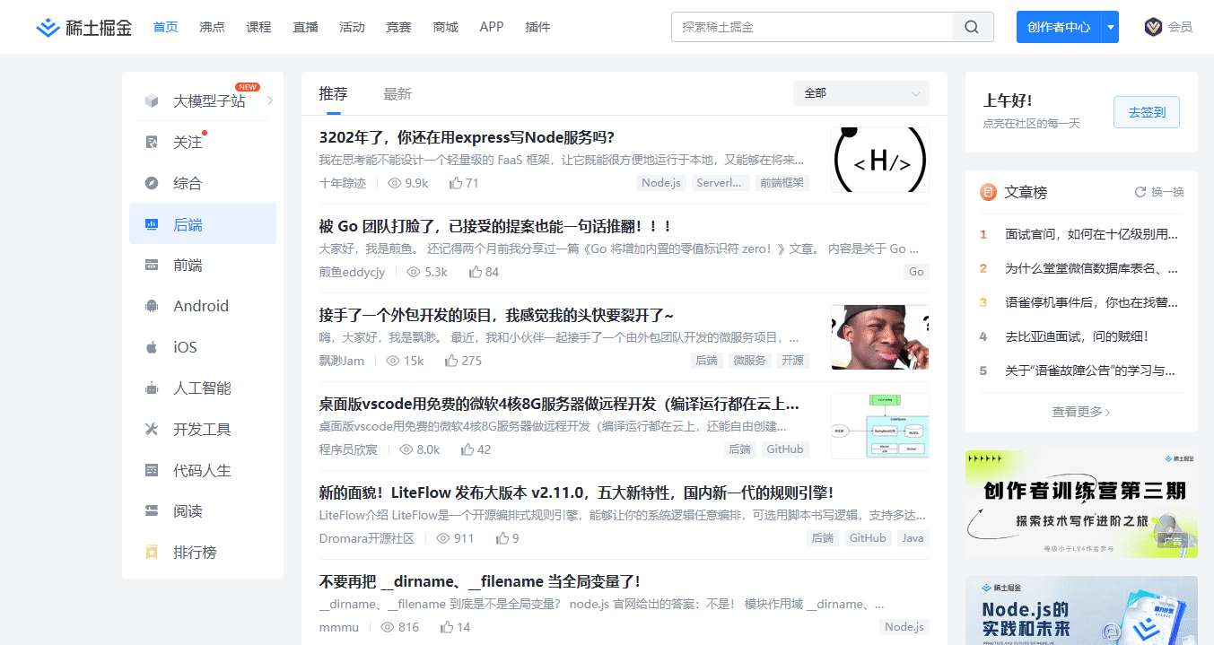This screenshot has width=1214, height=645.
Task: Switch to the 推荐 tab
Action: pyautogui.click(x=334, y=93)
